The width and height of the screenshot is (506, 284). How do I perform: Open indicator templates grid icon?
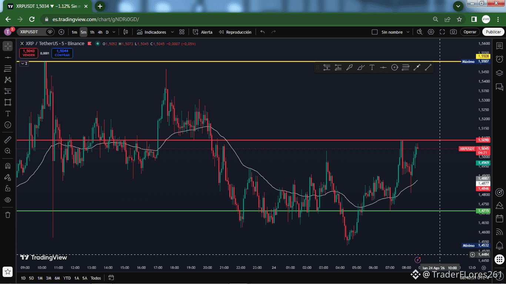(x=182, y=32)
